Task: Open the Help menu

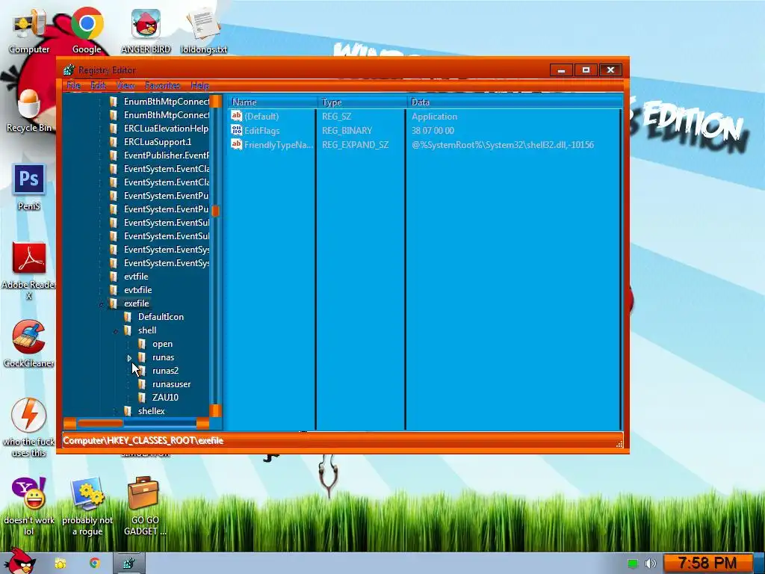Action: coord(199,85)
